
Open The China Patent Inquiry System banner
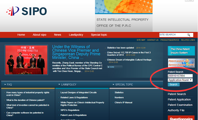181,51
